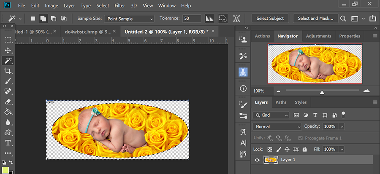Viewport: 380px width, 174px height.
Task: Toggle the layer filter on/off switch
Action: 343,114
